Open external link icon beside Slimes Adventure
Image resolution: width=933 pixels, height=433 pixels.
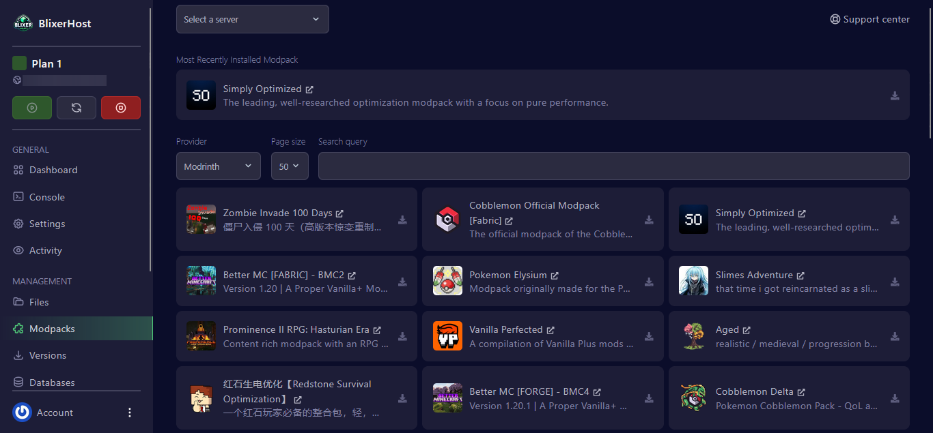click(x=800, y=275)
